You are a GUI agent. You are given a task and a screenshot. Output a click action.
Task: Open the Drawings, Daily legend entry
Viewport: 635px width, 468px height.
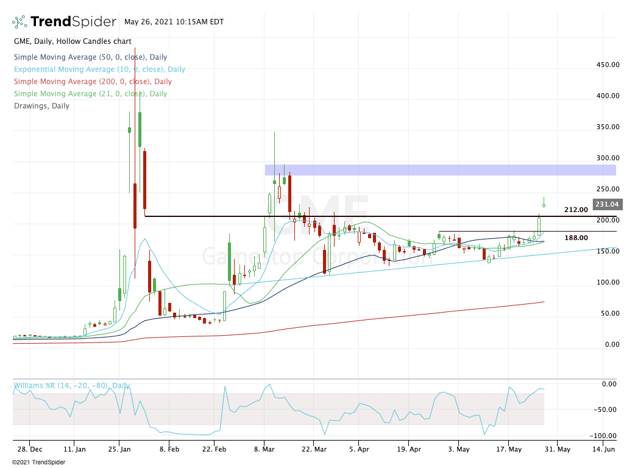(x=41, y=105)
